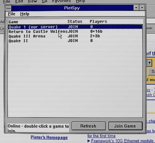Click the "Online - double-click a game" status text
This screenshot has height=143, width=155.
coord(38,129)
